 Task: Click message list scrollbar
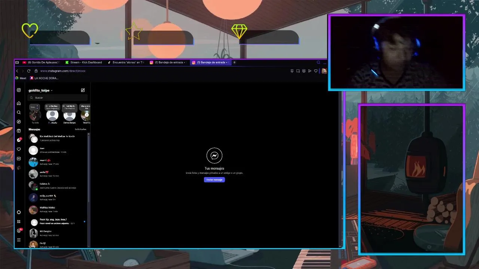[x=89, y=168]
